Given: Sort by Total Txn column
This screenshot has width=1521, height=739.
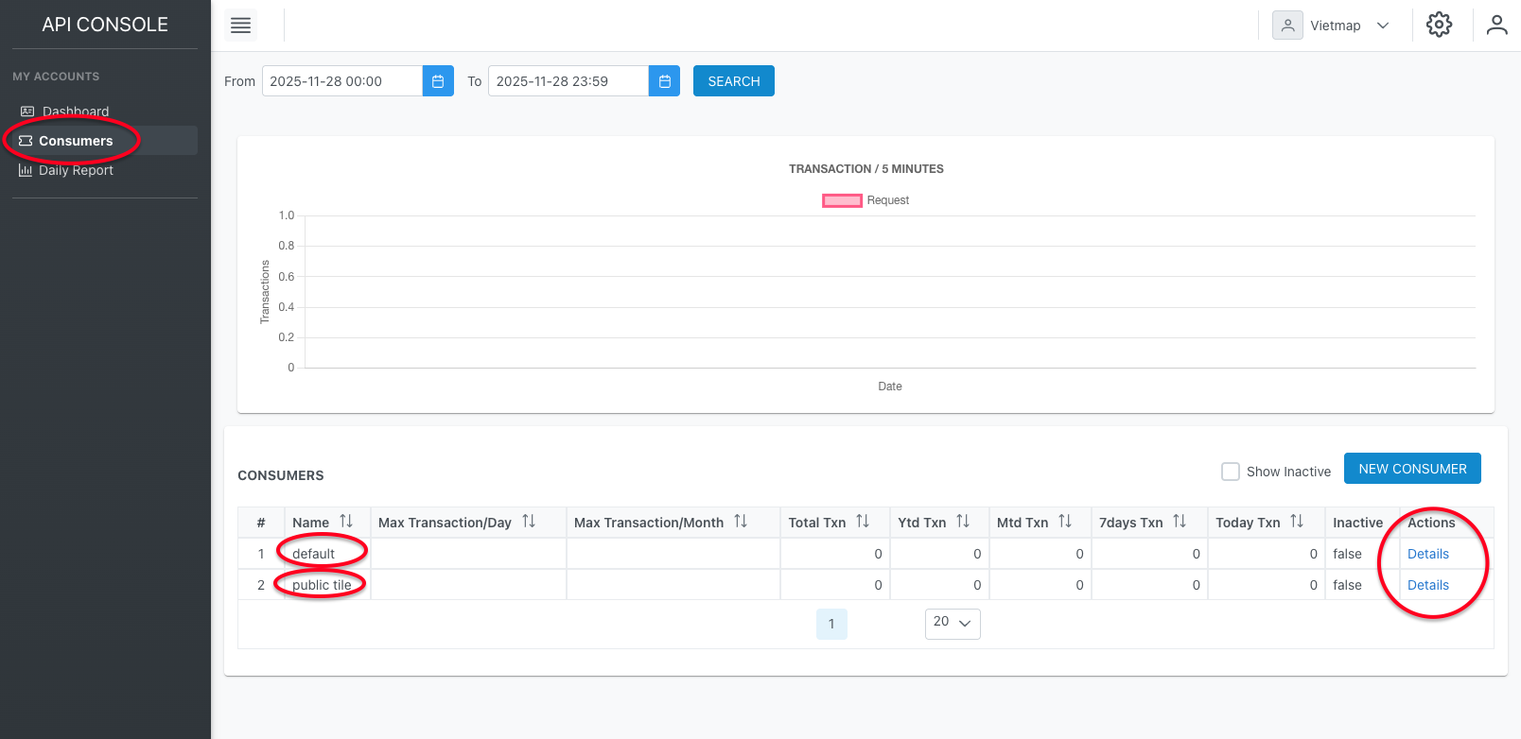Looking at the screenshot, I should coord(863,522).
